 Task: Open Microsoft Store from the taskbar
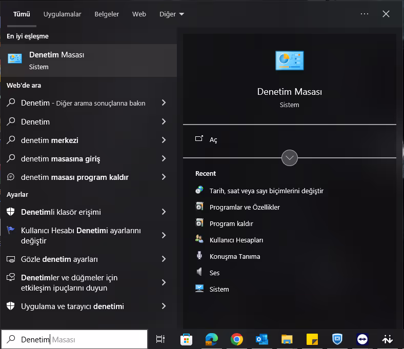(186, 339)
